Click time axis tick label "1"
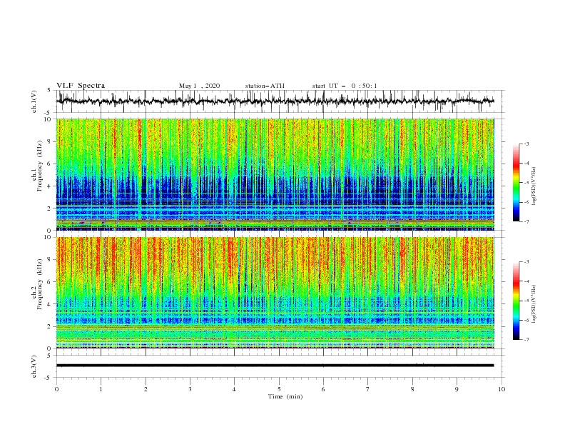Image resolution: width=565 pixels, height=437 pixels. pyautogui.click(x=101, y=389)
